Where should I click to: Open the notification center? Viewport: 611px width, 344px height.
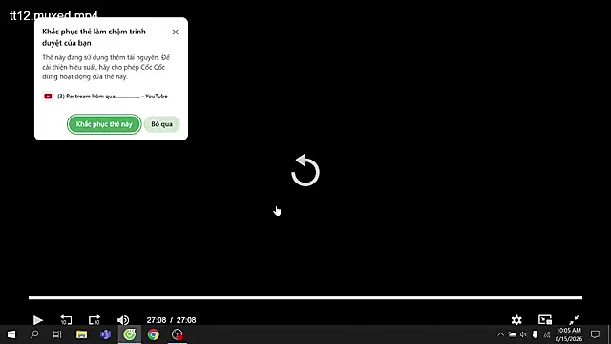(x=595, y=334)
